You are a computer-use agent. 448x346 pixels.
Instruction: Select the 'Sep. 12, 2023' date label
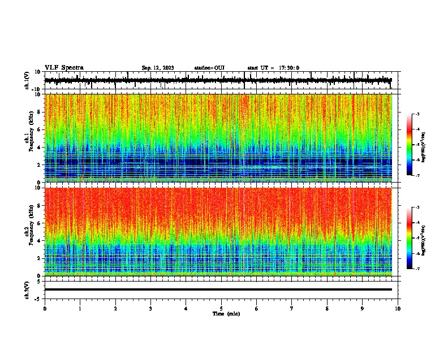(158, 68)
